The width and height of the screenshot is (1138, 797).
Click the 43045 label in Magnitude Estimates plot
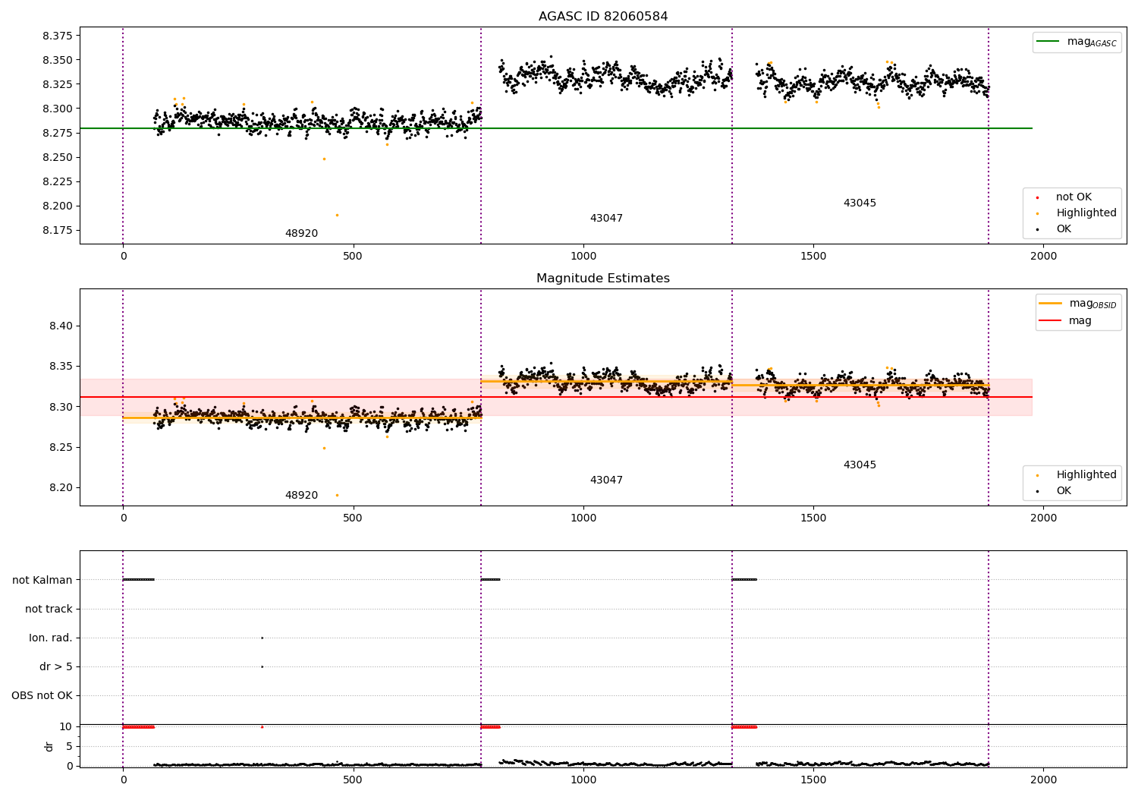860,465
